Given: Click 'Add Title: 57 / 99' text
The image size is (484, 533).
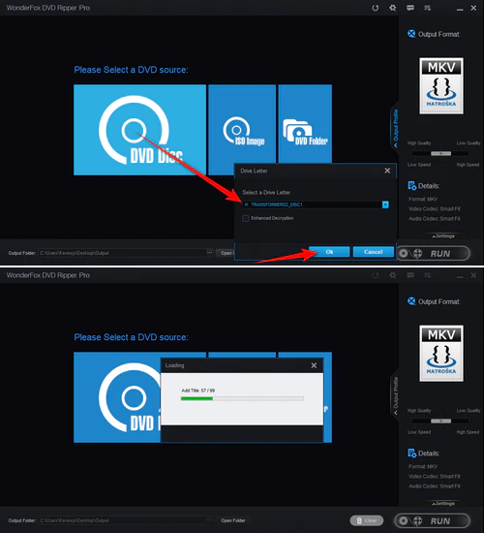Looking at the screenshot, I should 198,391.
